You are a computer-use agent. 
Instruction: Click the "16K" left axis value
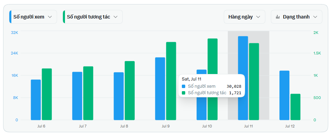tap(14, 75)
